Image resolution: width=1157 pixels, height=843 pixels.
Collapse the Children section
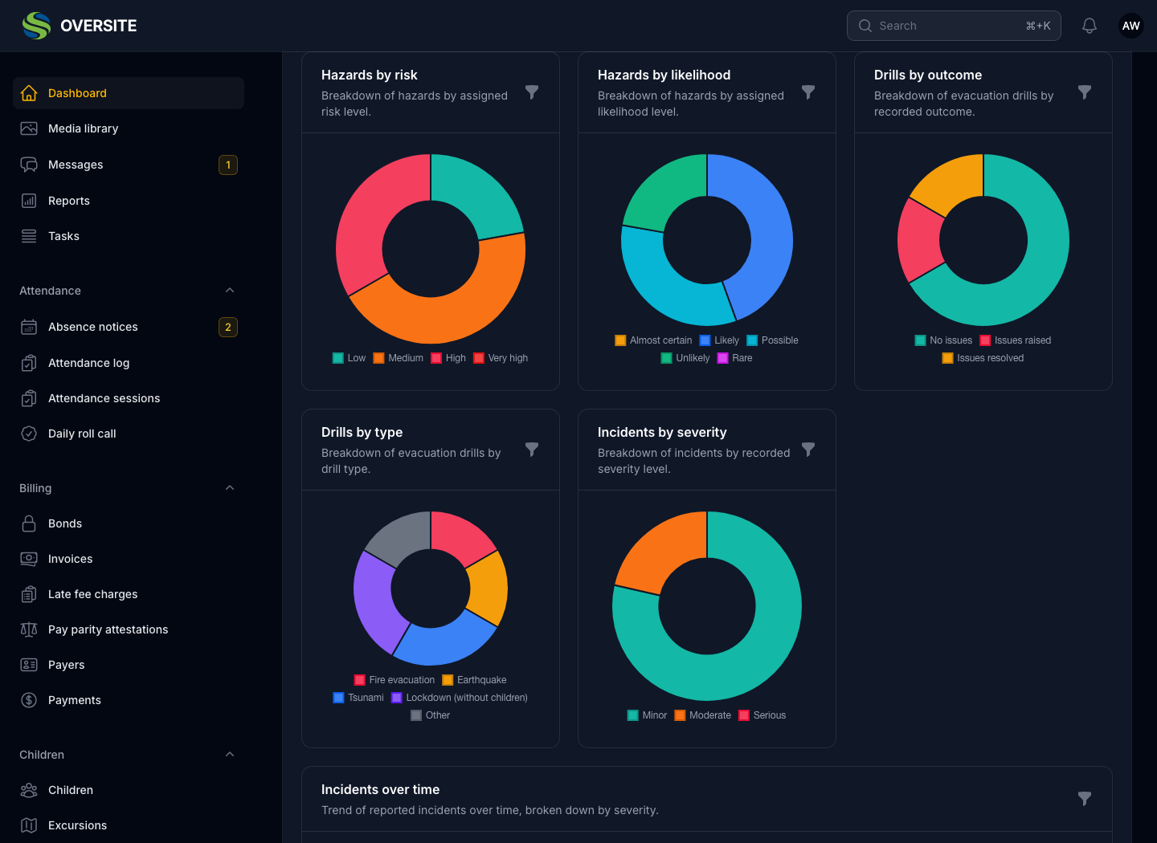click(x=230, y=755)
